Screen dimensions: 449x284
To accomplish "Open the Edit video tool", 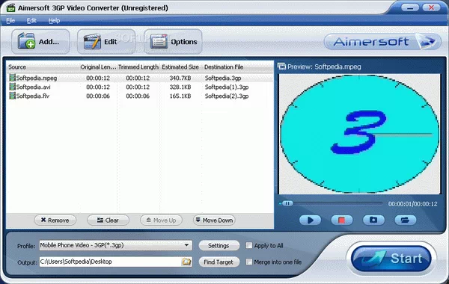I will 106,42.
